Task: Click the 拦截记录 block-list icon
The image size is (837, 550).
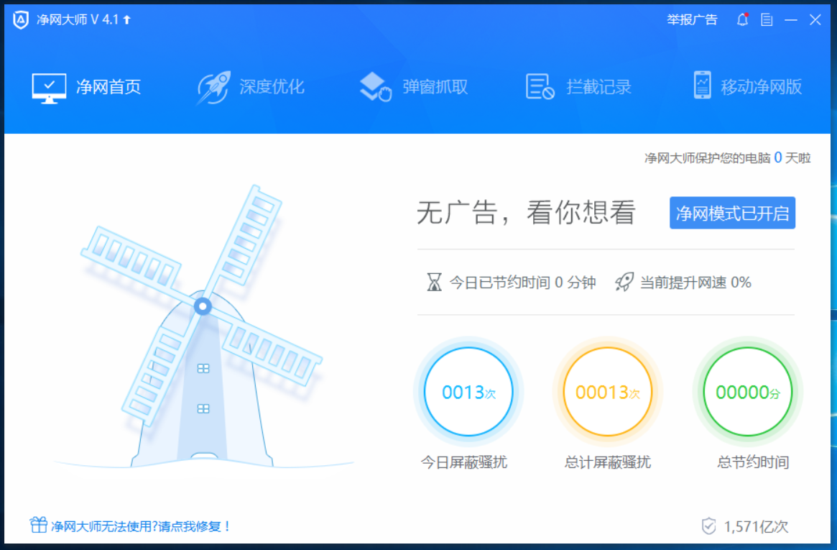Action: click(540, 87)
